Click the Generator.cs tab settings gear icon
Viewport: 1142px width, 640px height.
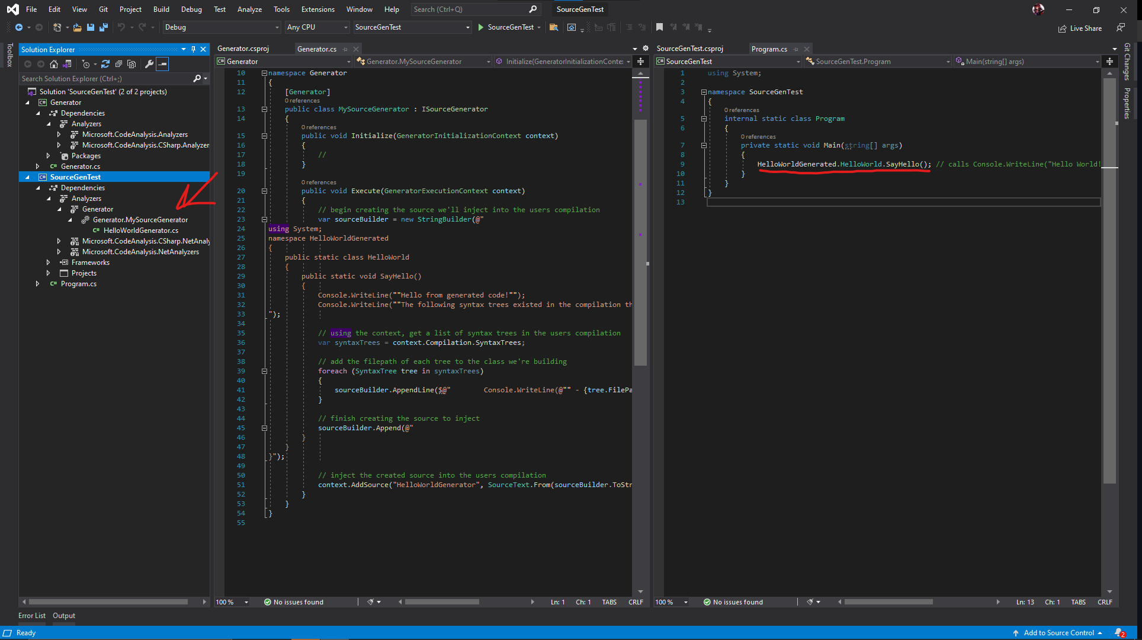(646, 49)
